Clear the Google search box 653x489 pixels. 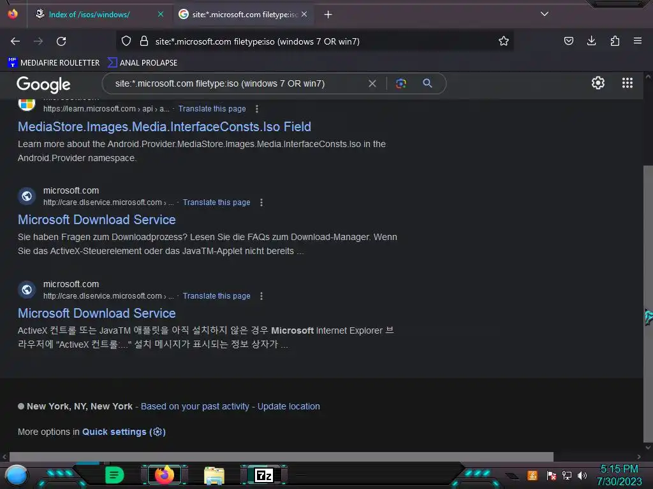click(372, 83)
